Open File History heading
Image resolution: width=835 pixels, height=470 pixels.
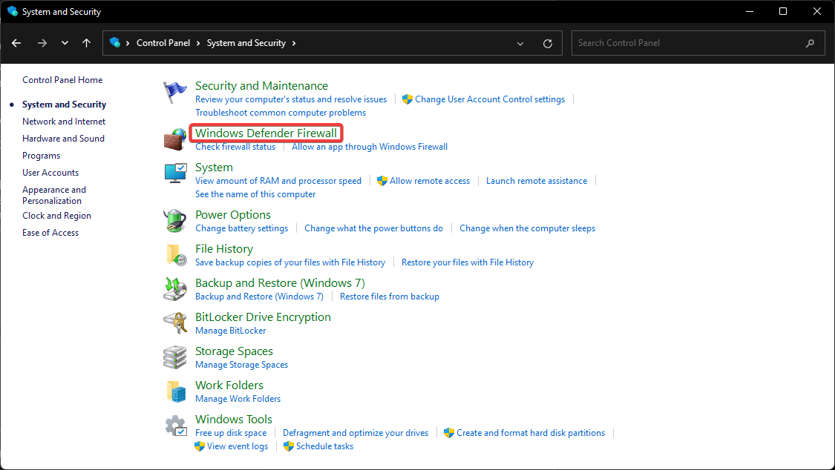click(x=224, y=249)
